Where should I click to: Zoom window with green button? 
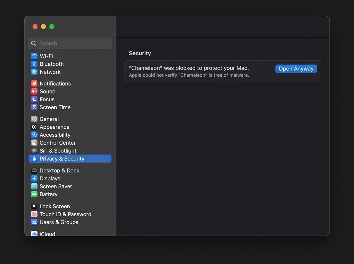(x=52, y=27)
